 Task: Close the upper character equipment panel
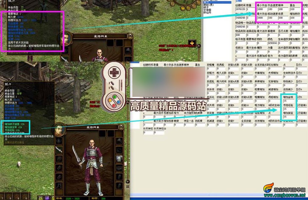[x=130, y=36]
